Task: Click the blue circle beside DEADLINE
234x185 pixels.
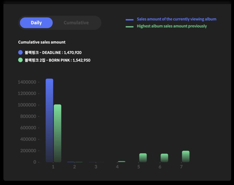Action: pos(20,52)
